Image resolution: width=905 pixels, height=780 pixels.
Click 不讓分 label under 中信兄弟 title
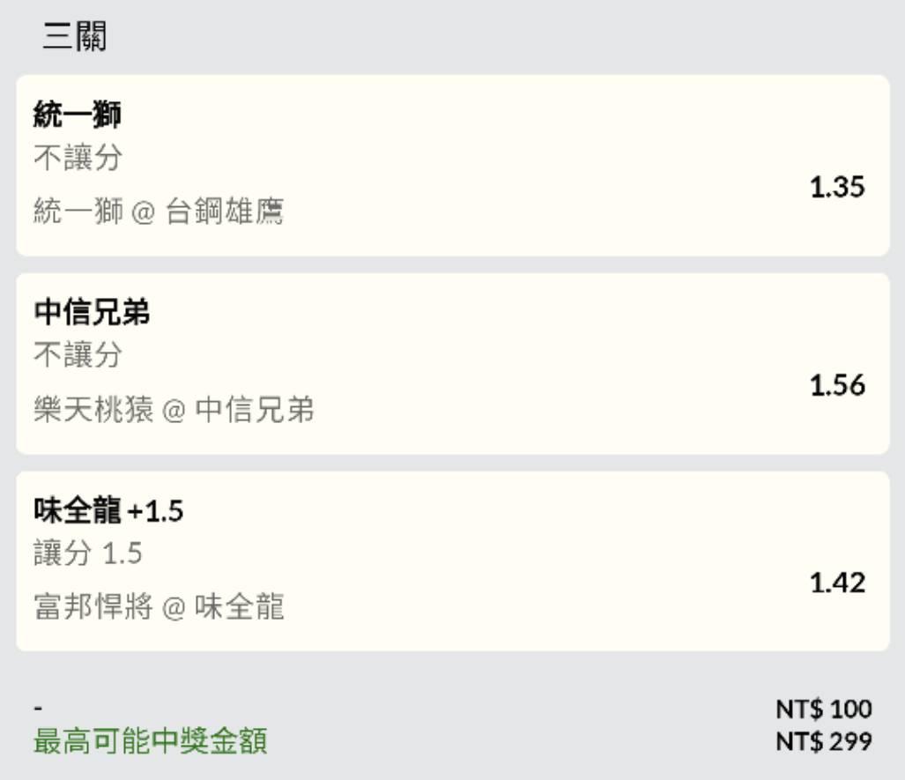(78, 356)
